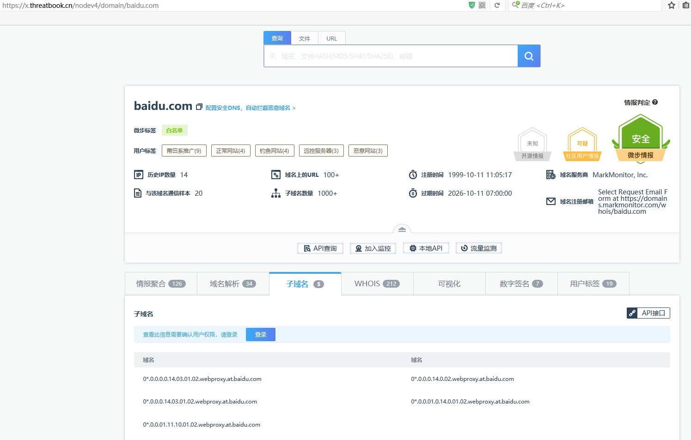The image size is (691, 440).
Task: Click the blue 登录 button
Action: (x=261, y=335)
